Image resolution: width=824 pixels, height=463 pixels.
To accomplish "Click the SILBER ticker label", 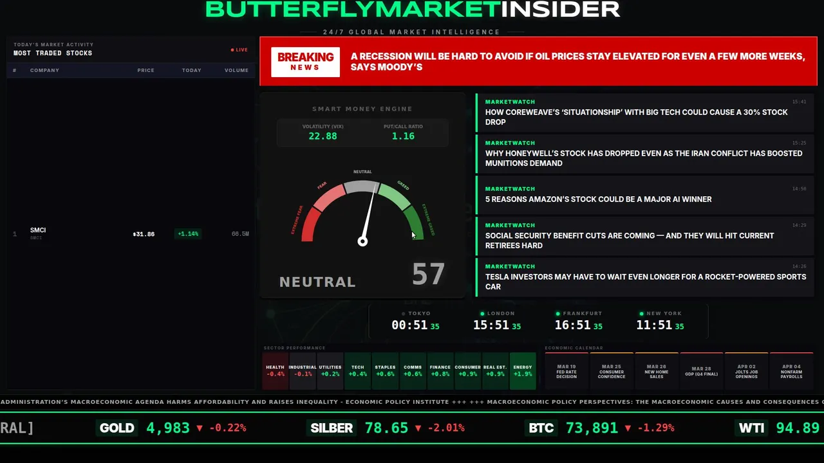I will (332, 428).
